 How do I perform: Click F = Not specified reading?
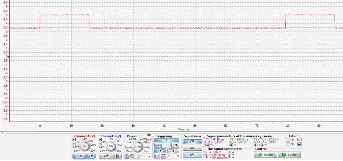point(217,157)
